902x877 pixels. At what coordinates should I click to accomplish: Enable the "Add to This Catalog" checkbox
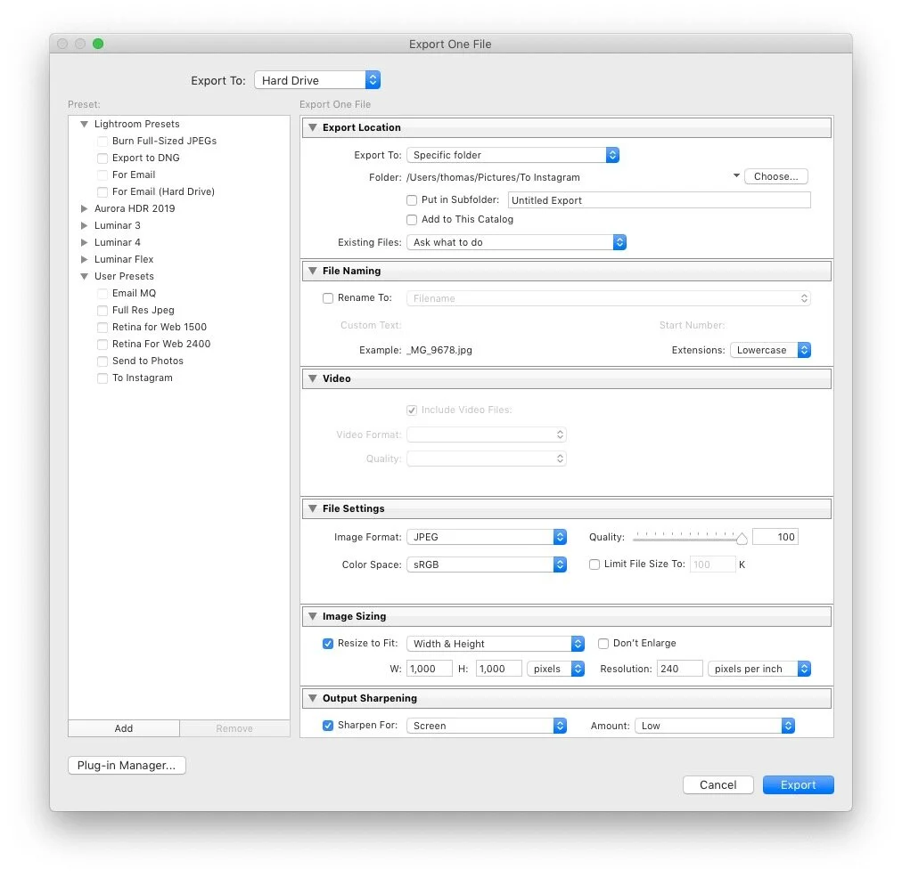412,219
